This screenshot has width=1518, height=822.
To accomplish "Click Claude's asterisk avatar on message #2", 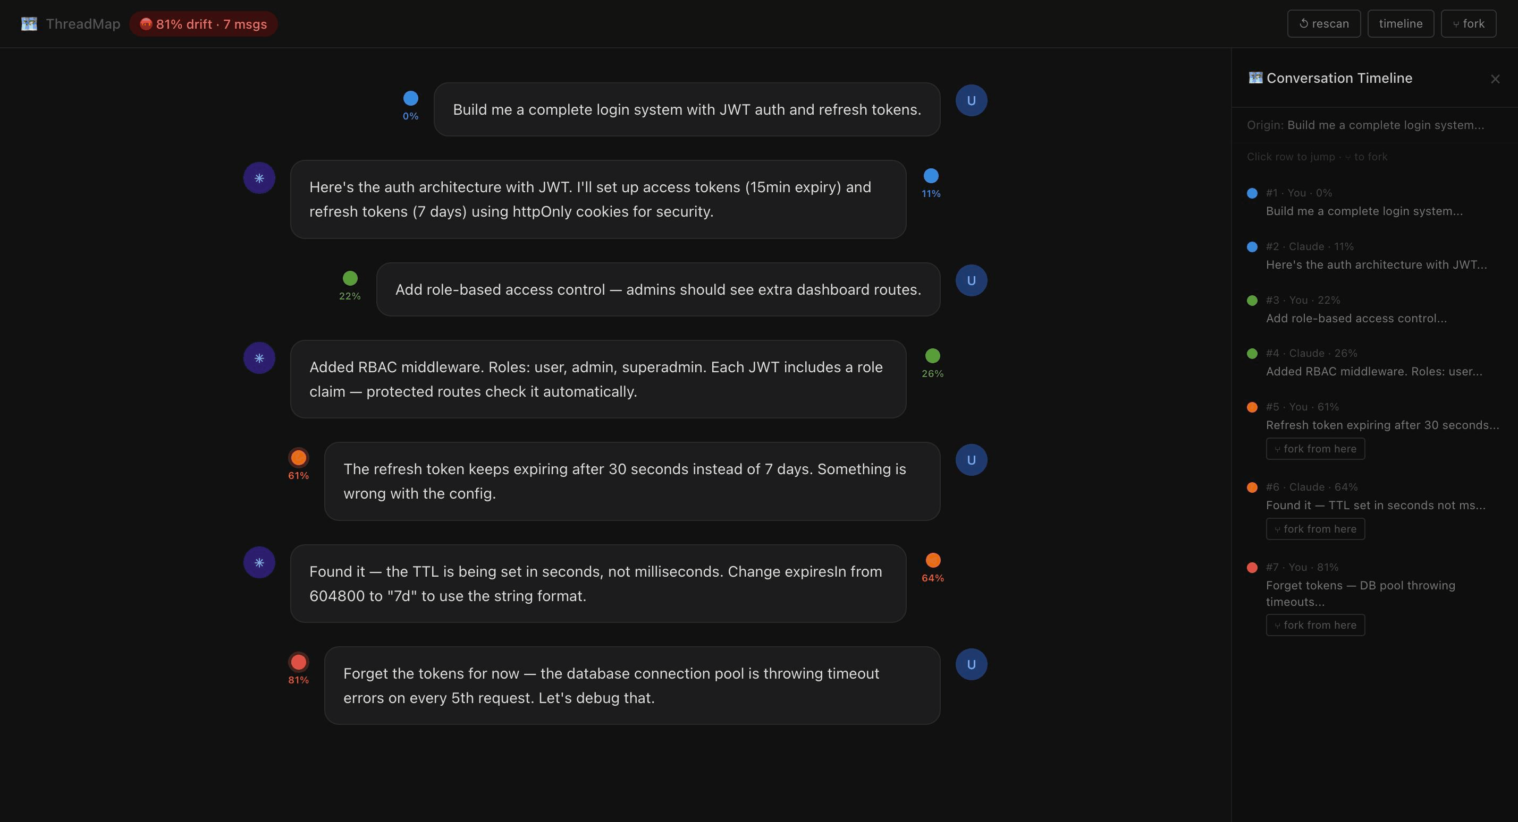I will (x=259, y=178).
